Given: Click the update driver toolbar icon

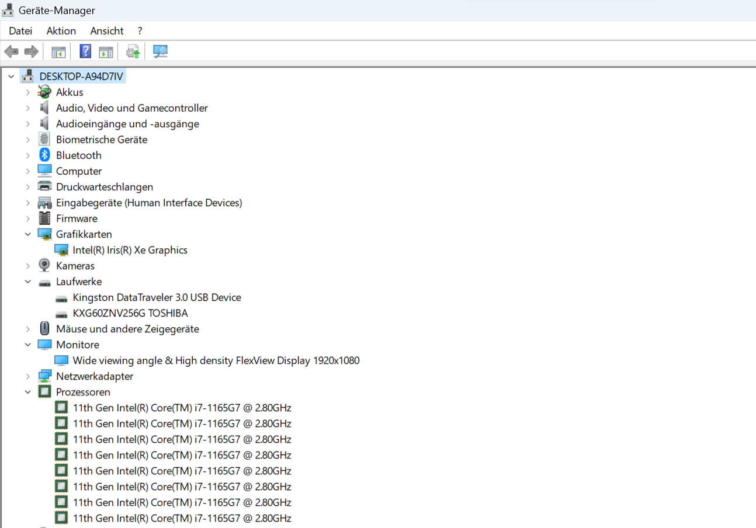Looking at the screenshot, I should 133,51.
